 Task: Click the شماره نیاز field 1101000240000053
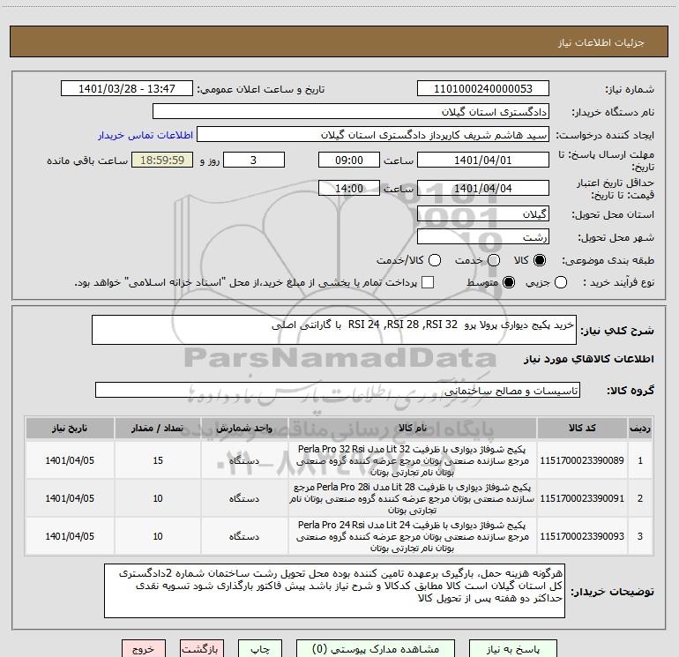pyautogui.click(x=483, y=88)
